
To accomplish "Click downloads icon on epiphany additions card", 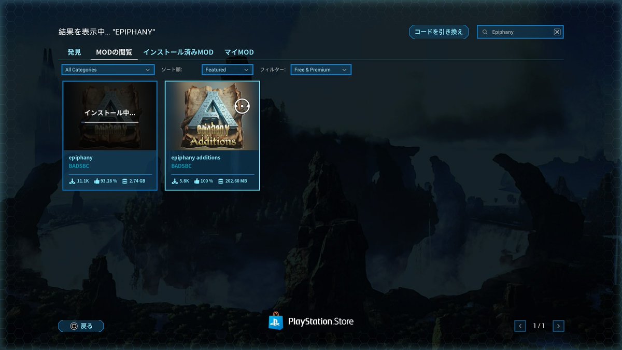I will click(x=175, y=181).
